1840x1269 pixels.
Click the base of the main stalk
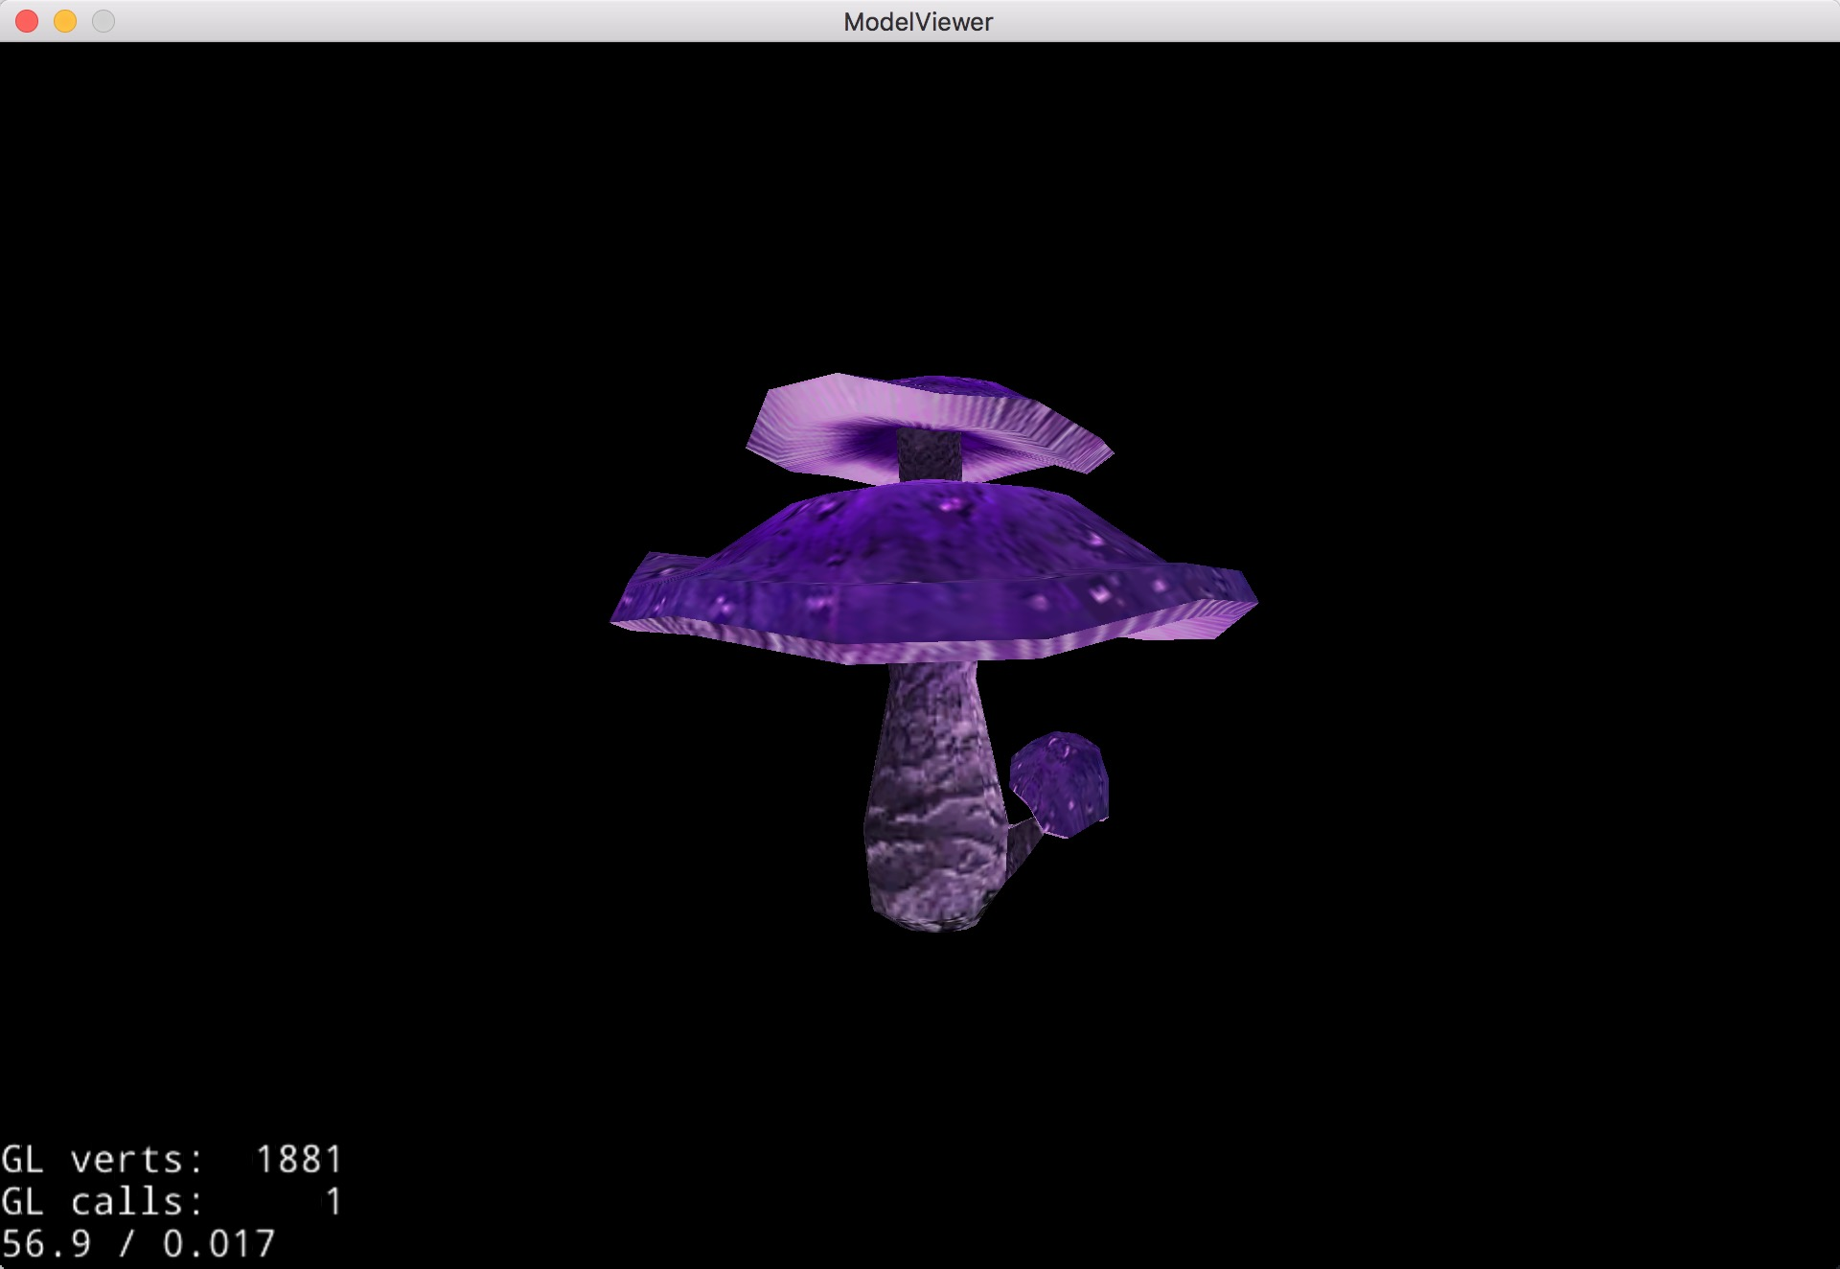[930, 911]
